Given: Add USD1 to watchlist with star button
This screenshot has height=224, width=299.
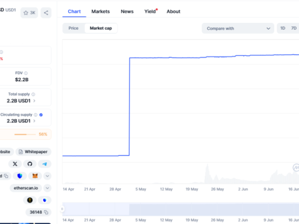Looking at the screenshot, I should [x=29, y=13].
